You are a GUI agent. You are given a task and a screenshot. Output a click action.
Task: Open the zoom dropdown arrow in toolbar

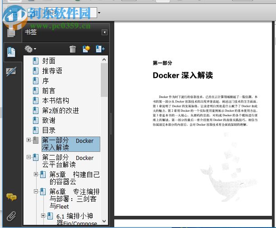pyautogui.click(x=99, y=13)
